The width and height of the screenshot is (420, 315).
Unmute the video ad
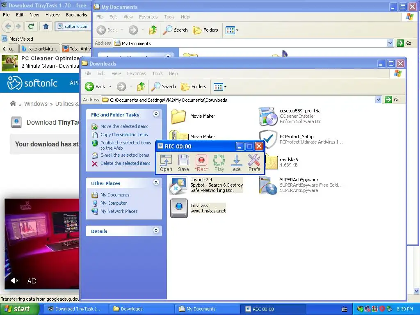[14, 281]
